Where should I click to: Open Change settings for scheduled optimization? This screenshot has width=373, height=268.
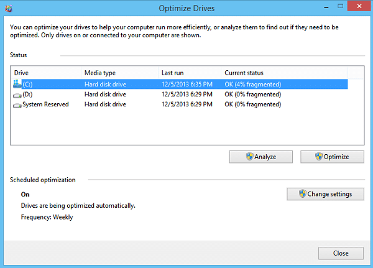[325, 194]
